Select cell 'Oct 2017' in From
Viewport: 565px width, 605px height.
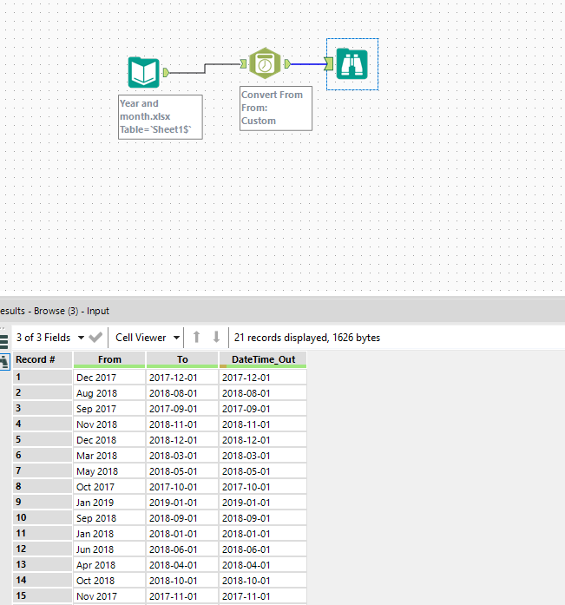click(x=109, y=487)
